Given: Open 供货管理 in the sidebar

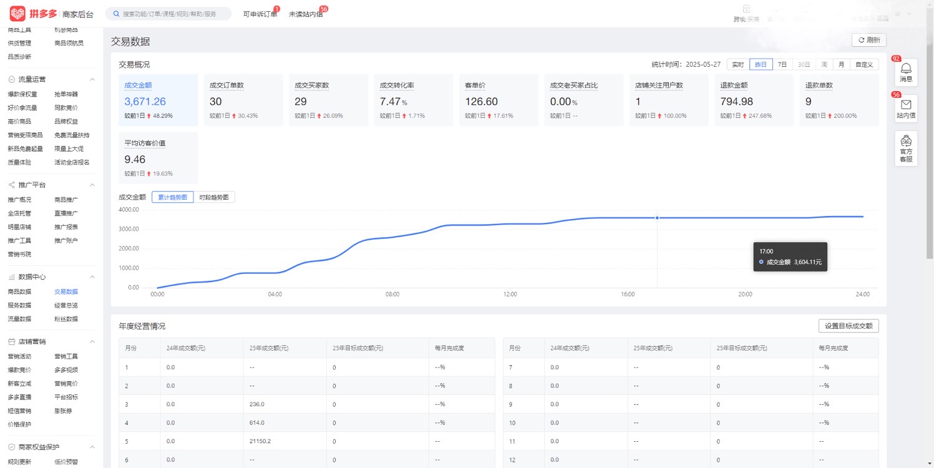Looking at the screenshot, I should (19, 43).
